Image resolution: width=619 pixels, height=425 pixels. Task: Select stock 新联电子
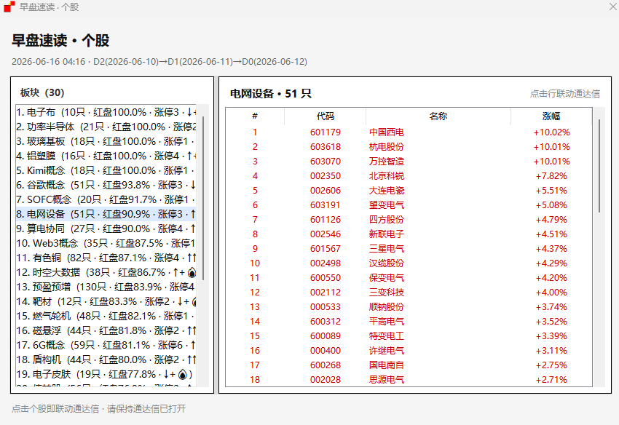coord(387,234)
